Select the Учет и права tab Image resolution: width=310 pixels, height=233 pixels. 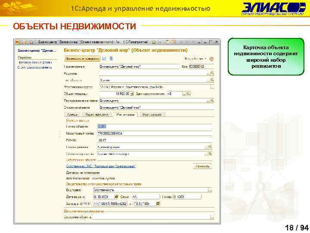click(x=125, y=114)
